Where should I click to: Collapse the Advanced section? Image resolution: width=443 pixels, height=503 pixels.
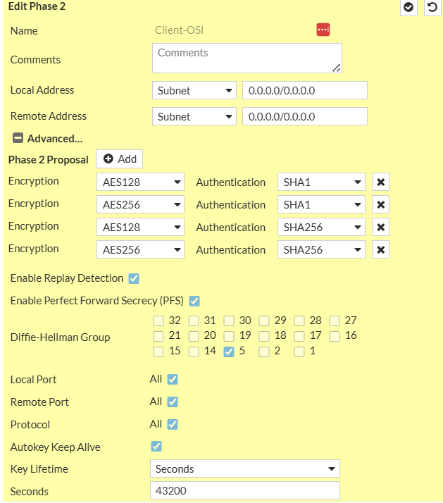[18, 138]
